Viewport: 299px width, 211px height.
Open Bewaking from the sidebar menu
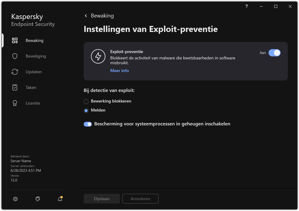pyautogui.click(x=34, y=40)
